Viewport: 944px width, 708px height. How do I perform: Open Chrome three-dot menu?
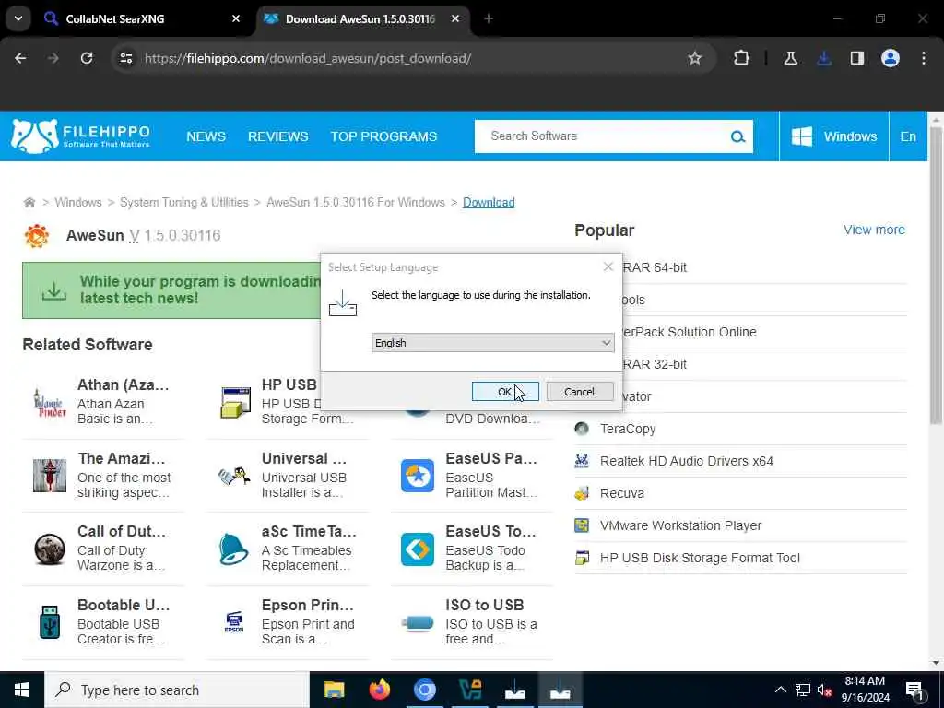[x=924, y=58]
